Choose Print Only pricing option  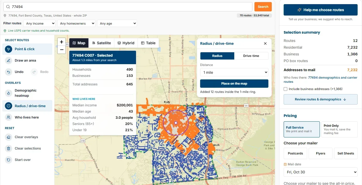point(339,129)
